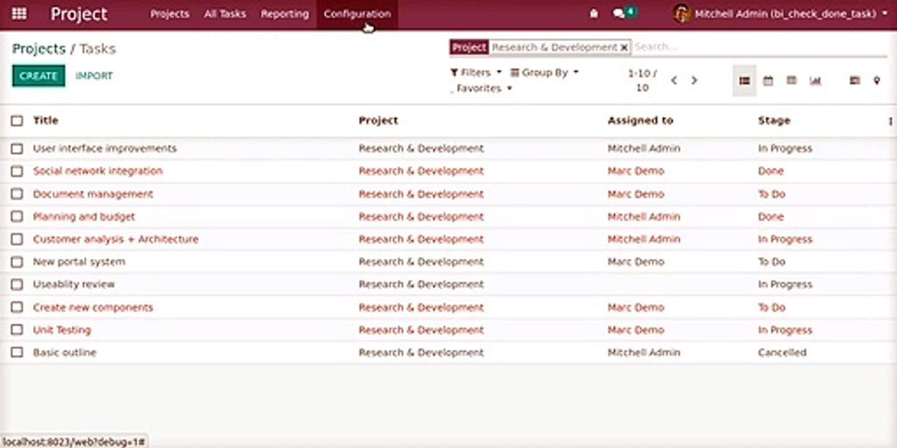Image resolution: width=897 pixels, height=448 pixels.
Task: Sort by Assigned to column header
Action: pos(640,121)
